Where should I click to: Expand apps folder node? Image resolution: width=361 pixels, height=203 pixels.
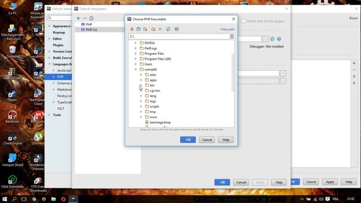point(141,80)
